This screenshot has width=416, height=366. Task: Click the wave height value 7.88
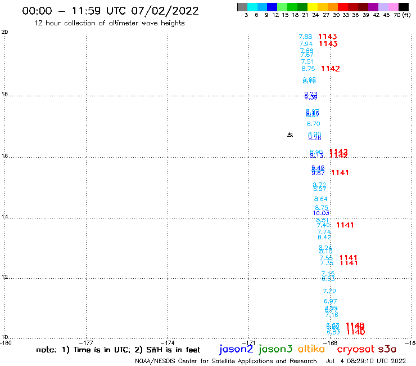pos(305,37)
